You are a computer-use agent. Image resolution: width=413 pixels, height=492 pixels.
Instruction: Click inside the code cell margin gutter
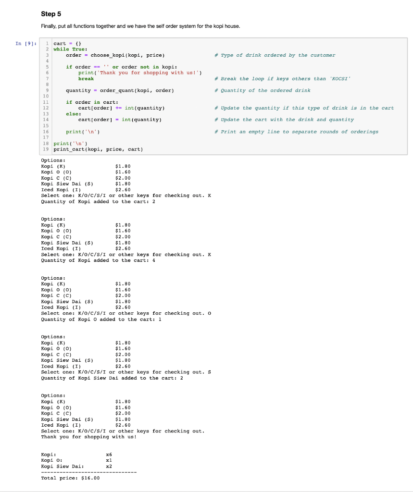(x=46, y=96)
